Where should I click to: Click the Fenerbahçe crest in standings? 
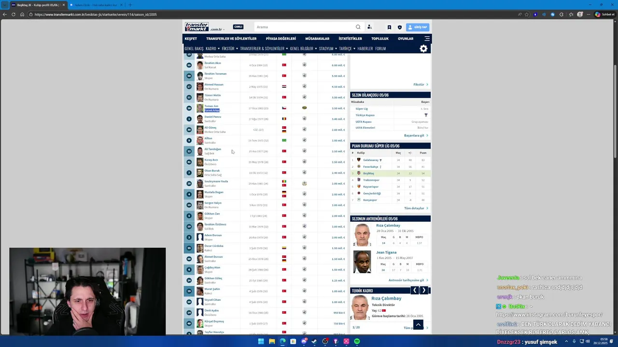(358, 166)
